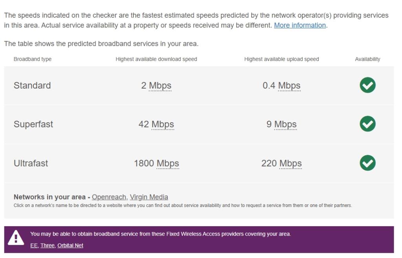This screenshot has width=402, height=258.
Task: Open the Orbital Net provider link
Action: pos(71,245)
